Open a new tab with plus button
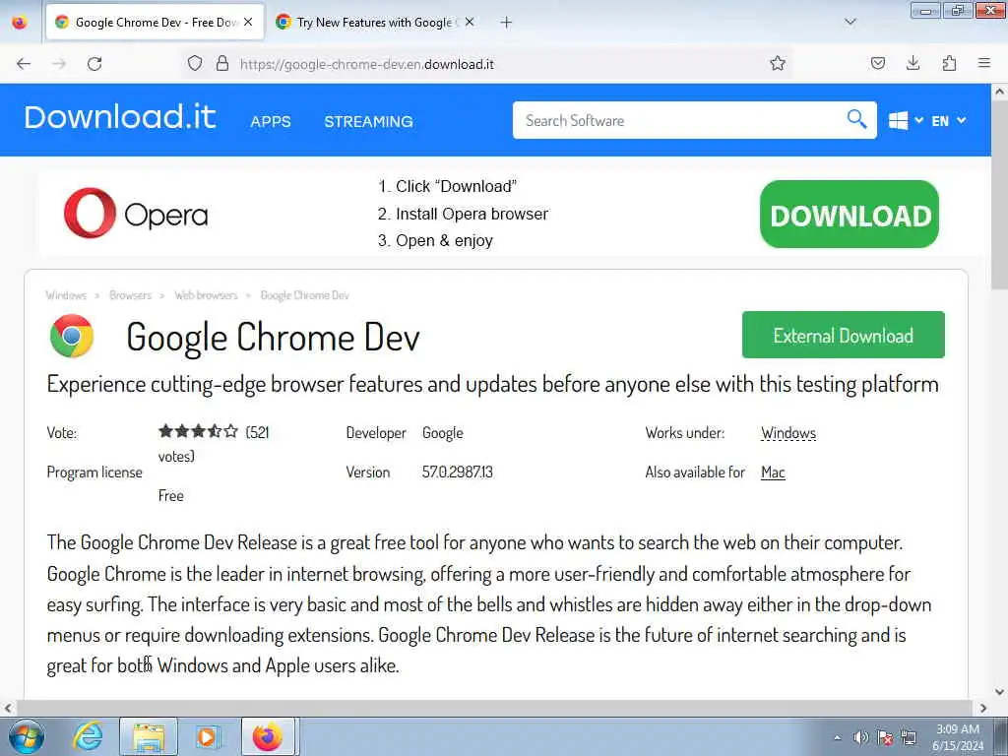This screenshot has width=1008, height=756. click(x=507, y=22)
